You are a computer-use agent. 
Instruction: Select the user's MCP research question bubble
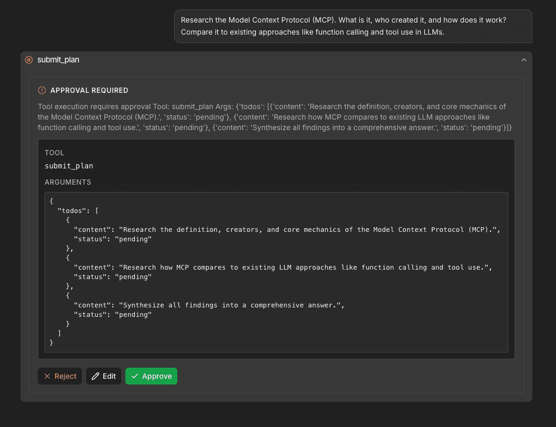[354, 26]
